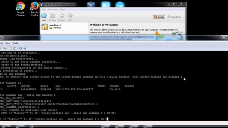The width and height of the screenshot is (228, 128).
Task: Switch to Details view in VirtualBox
Action: coord(159,17)
